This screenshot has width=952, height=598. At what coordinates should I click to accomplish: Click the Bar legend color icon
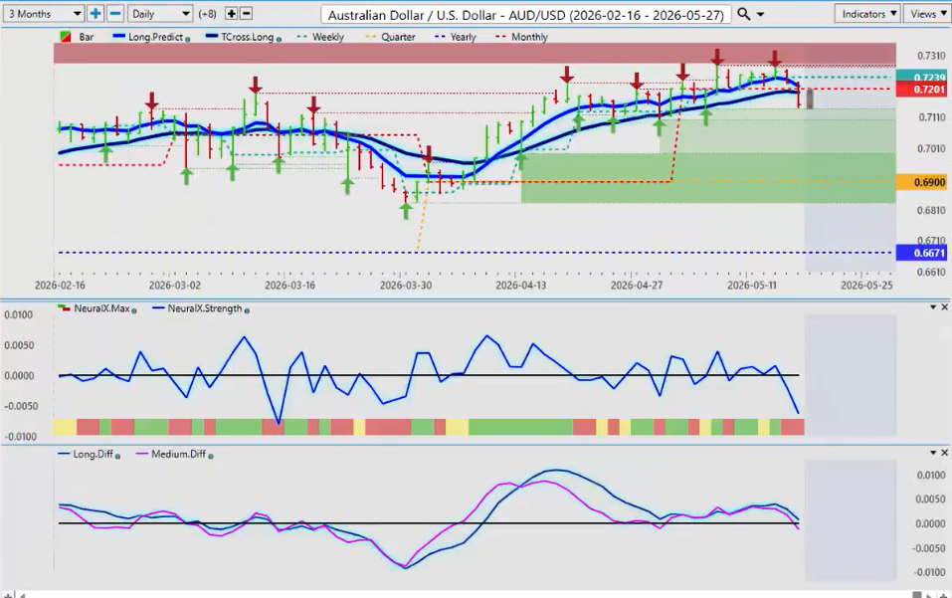point(66,37)
